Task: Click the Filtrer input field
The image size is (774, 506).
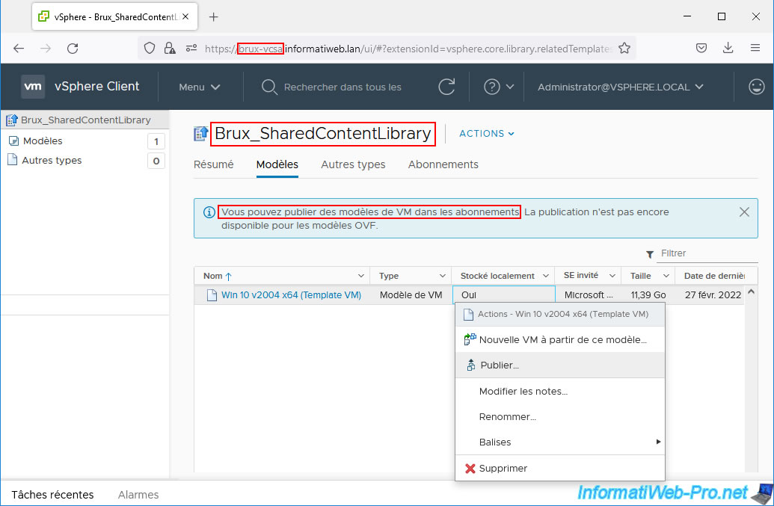Action: pyautogui.click(x=708, y=253)
